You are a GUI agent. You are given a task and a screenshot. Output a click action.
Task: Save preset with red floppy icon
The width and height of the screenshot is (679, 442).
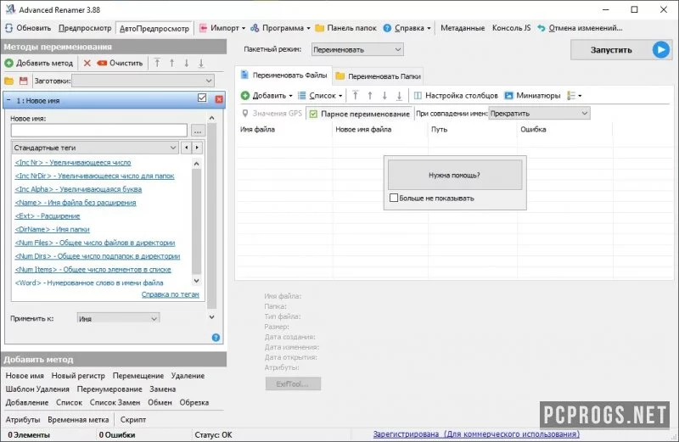(x=24, y=81)
